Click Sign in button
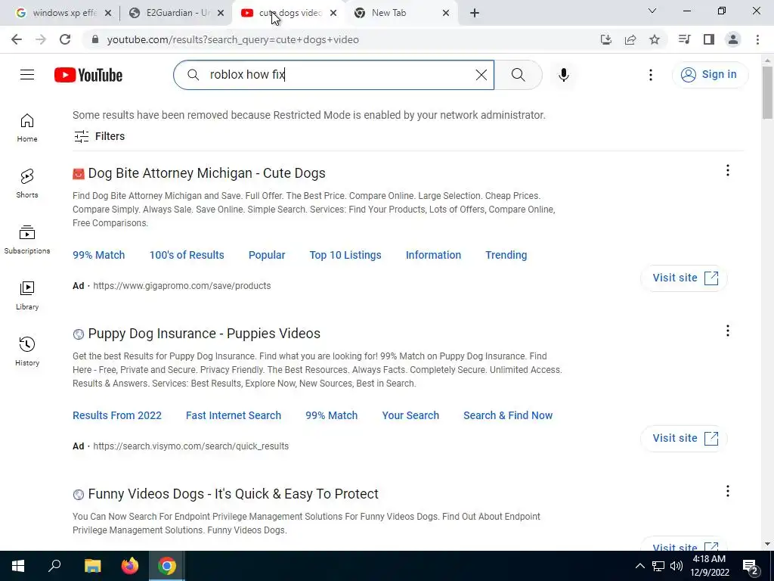The image size is (774, 581). (x=710, y=75)
